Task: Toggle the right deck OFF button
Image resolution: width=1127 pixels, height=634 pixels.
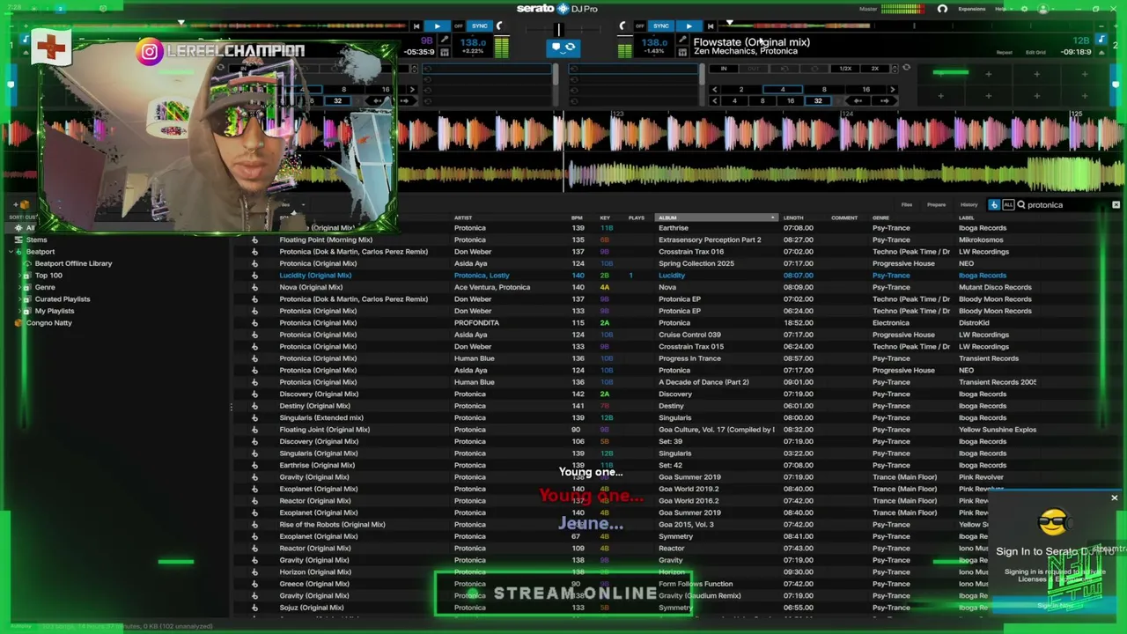Action: point(640,26)
